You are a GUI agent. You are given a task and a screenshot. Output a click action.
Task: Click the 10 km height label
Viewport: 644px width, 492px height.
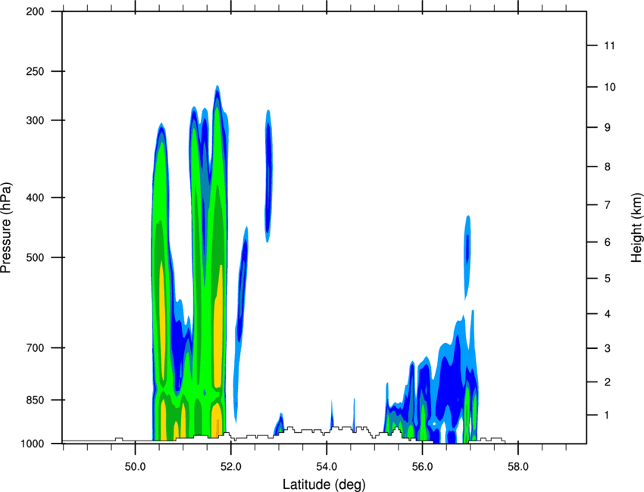[x=610, y=87]
